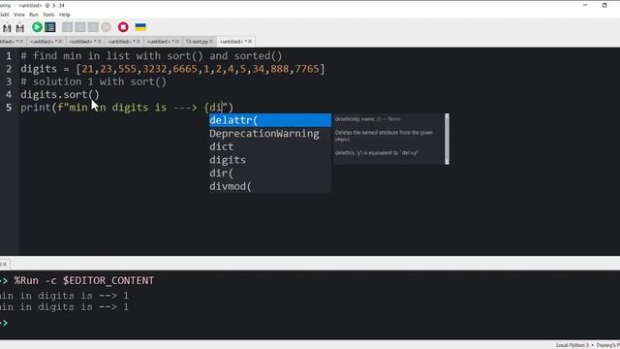Image resolution: width=620 pixels, height=349 pixels.
Task: Choose dir( from the autocomplete list
Action: (x=270, y=173)
